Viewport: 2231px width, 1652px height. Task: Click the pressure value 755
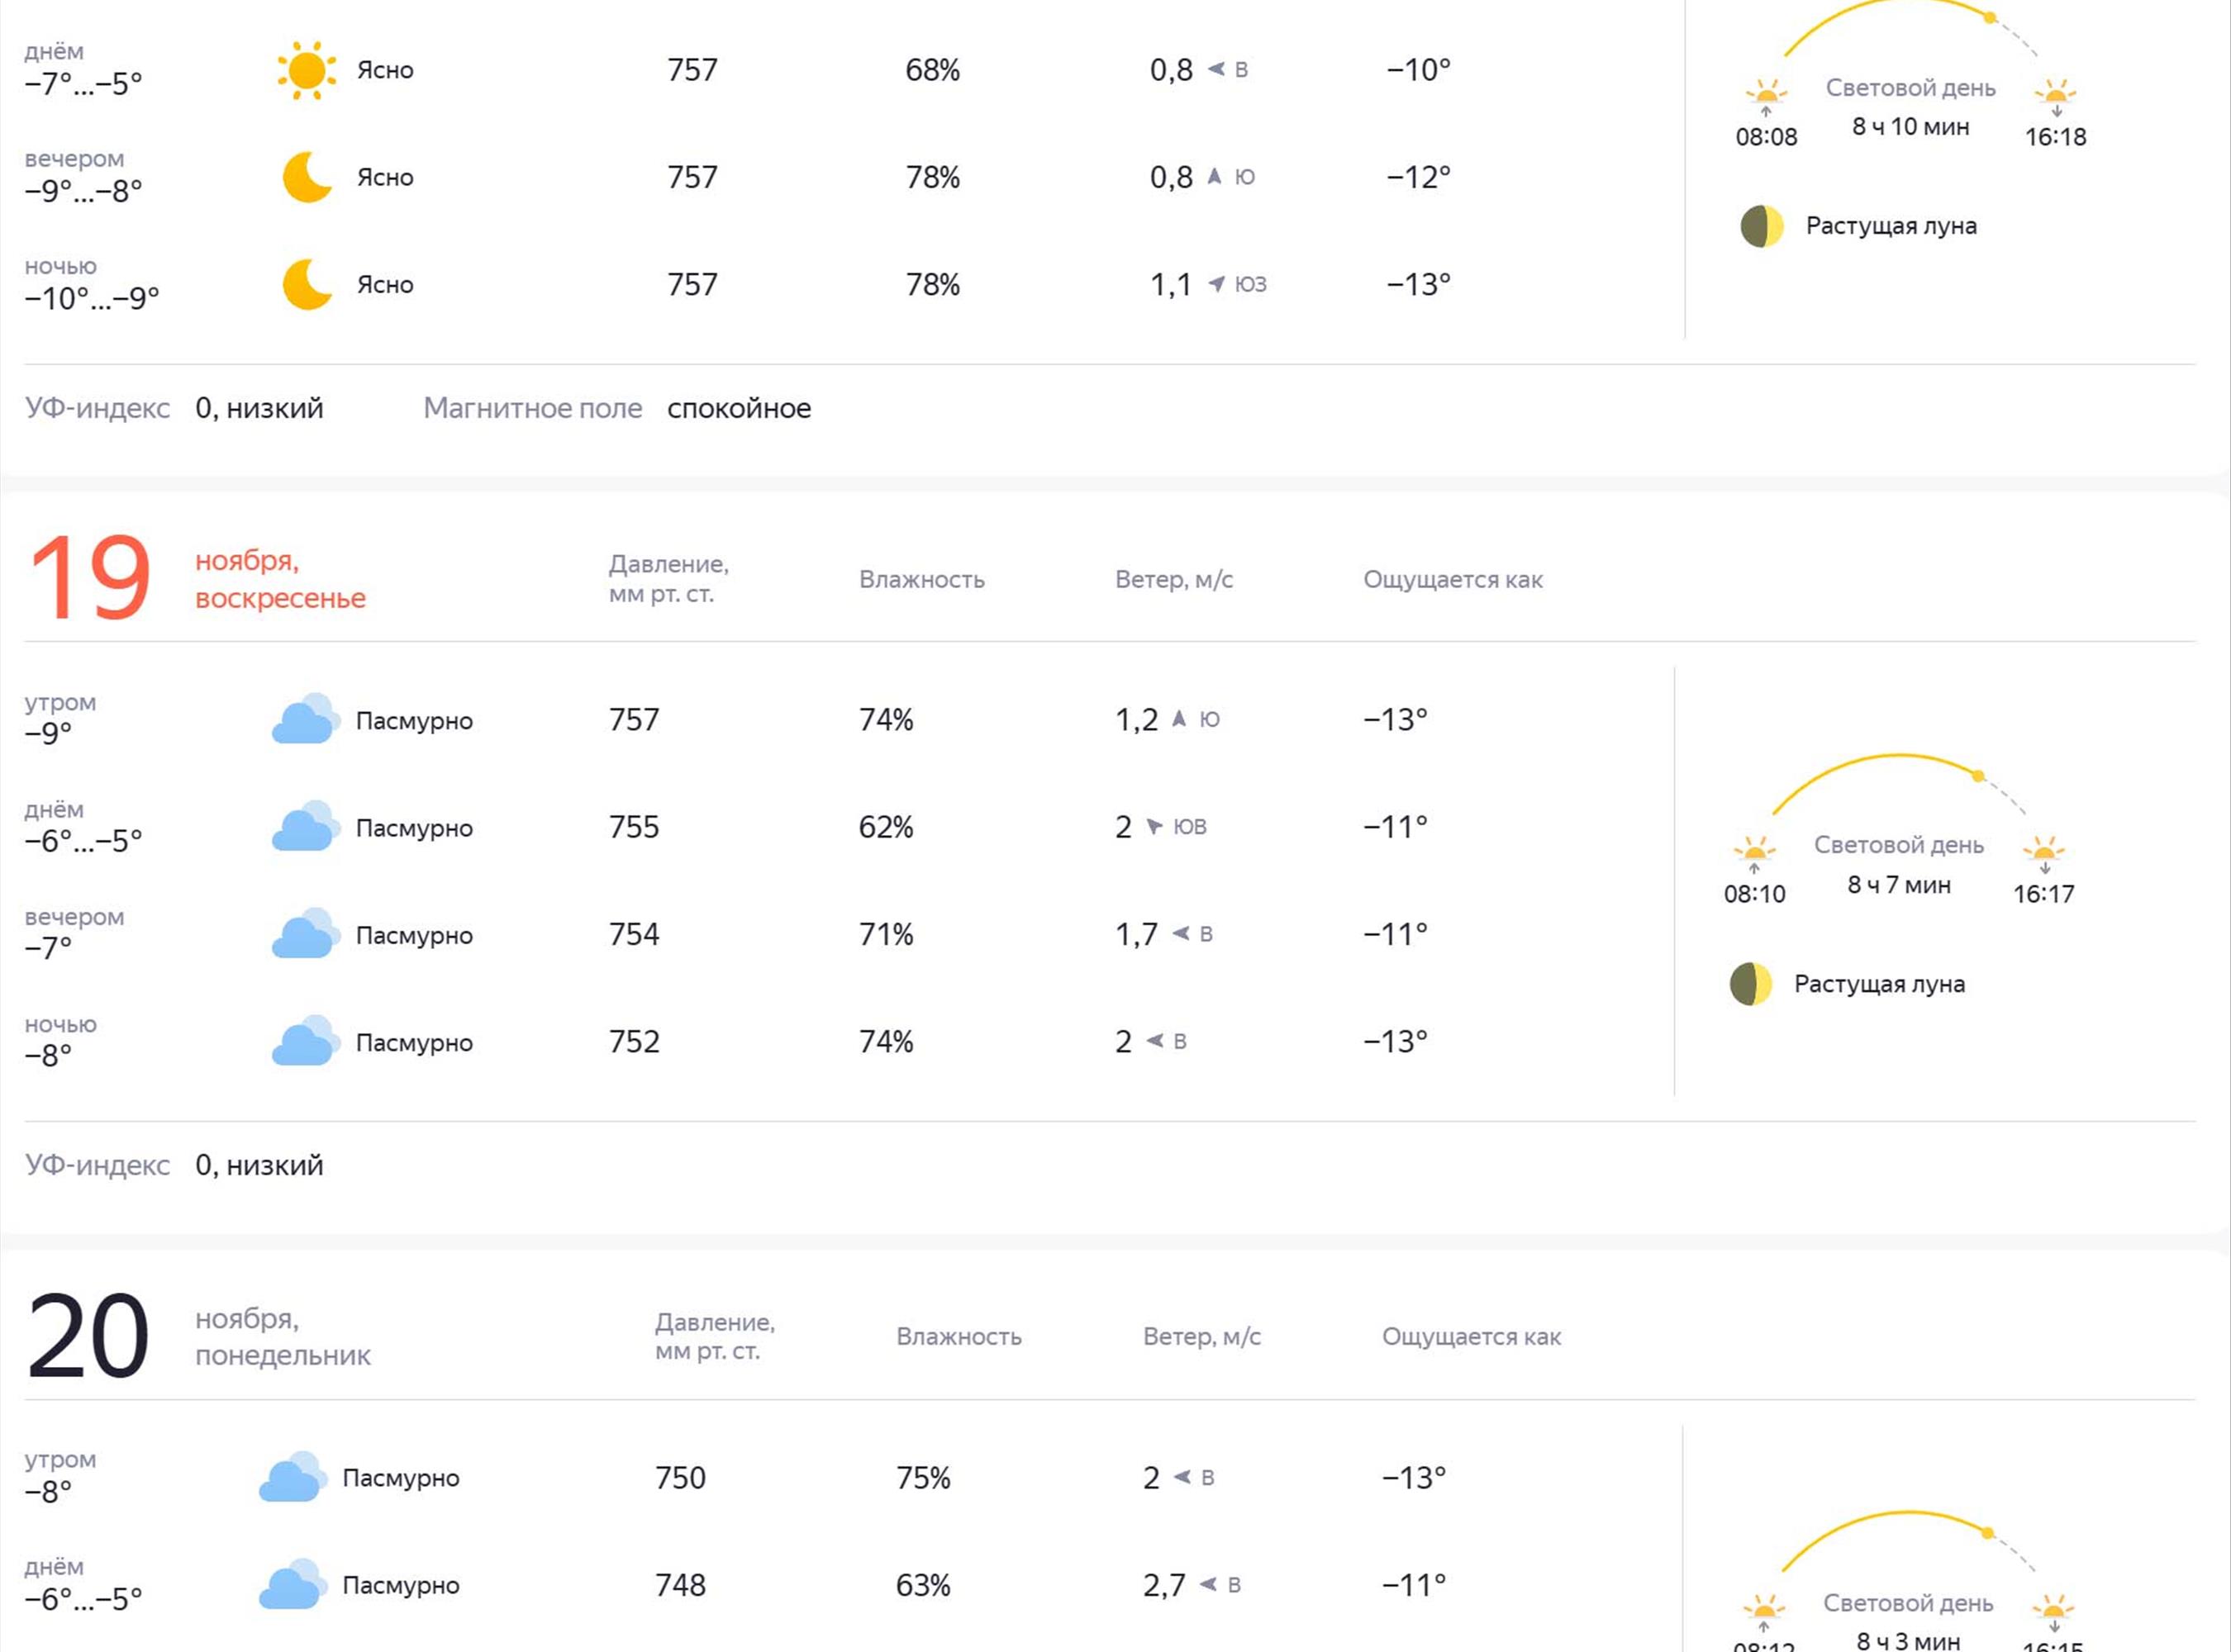tap(635, 827)
